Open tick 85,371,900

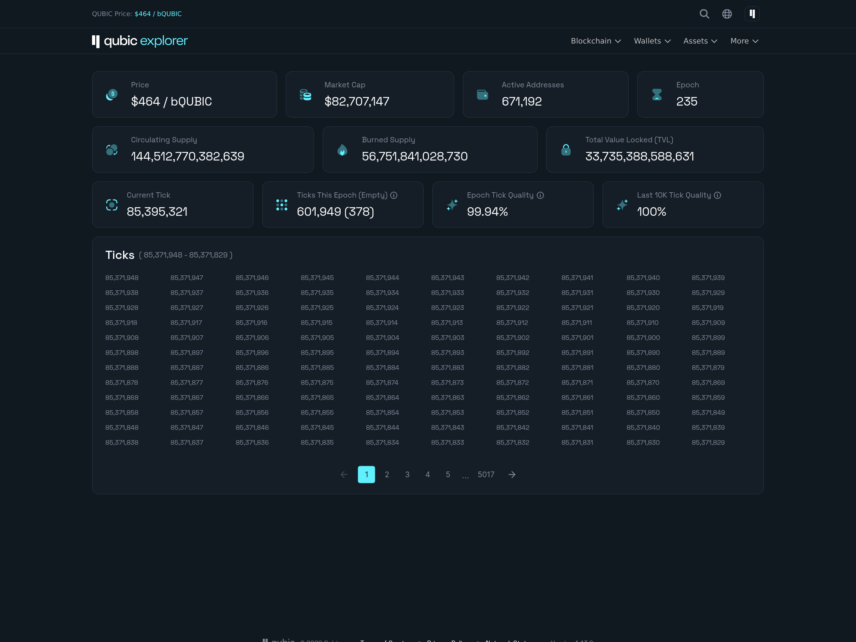click(643, 338)
